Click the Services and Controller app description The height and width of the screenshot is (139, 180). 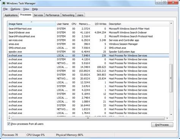pos(124,40)
